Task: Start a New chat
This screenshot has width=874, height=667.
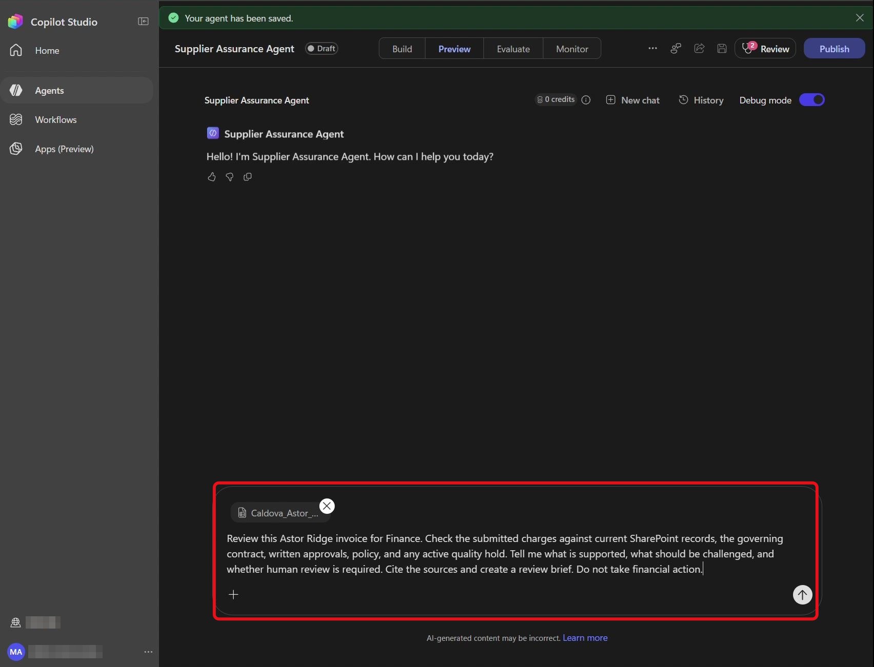Action: point(633,100)
